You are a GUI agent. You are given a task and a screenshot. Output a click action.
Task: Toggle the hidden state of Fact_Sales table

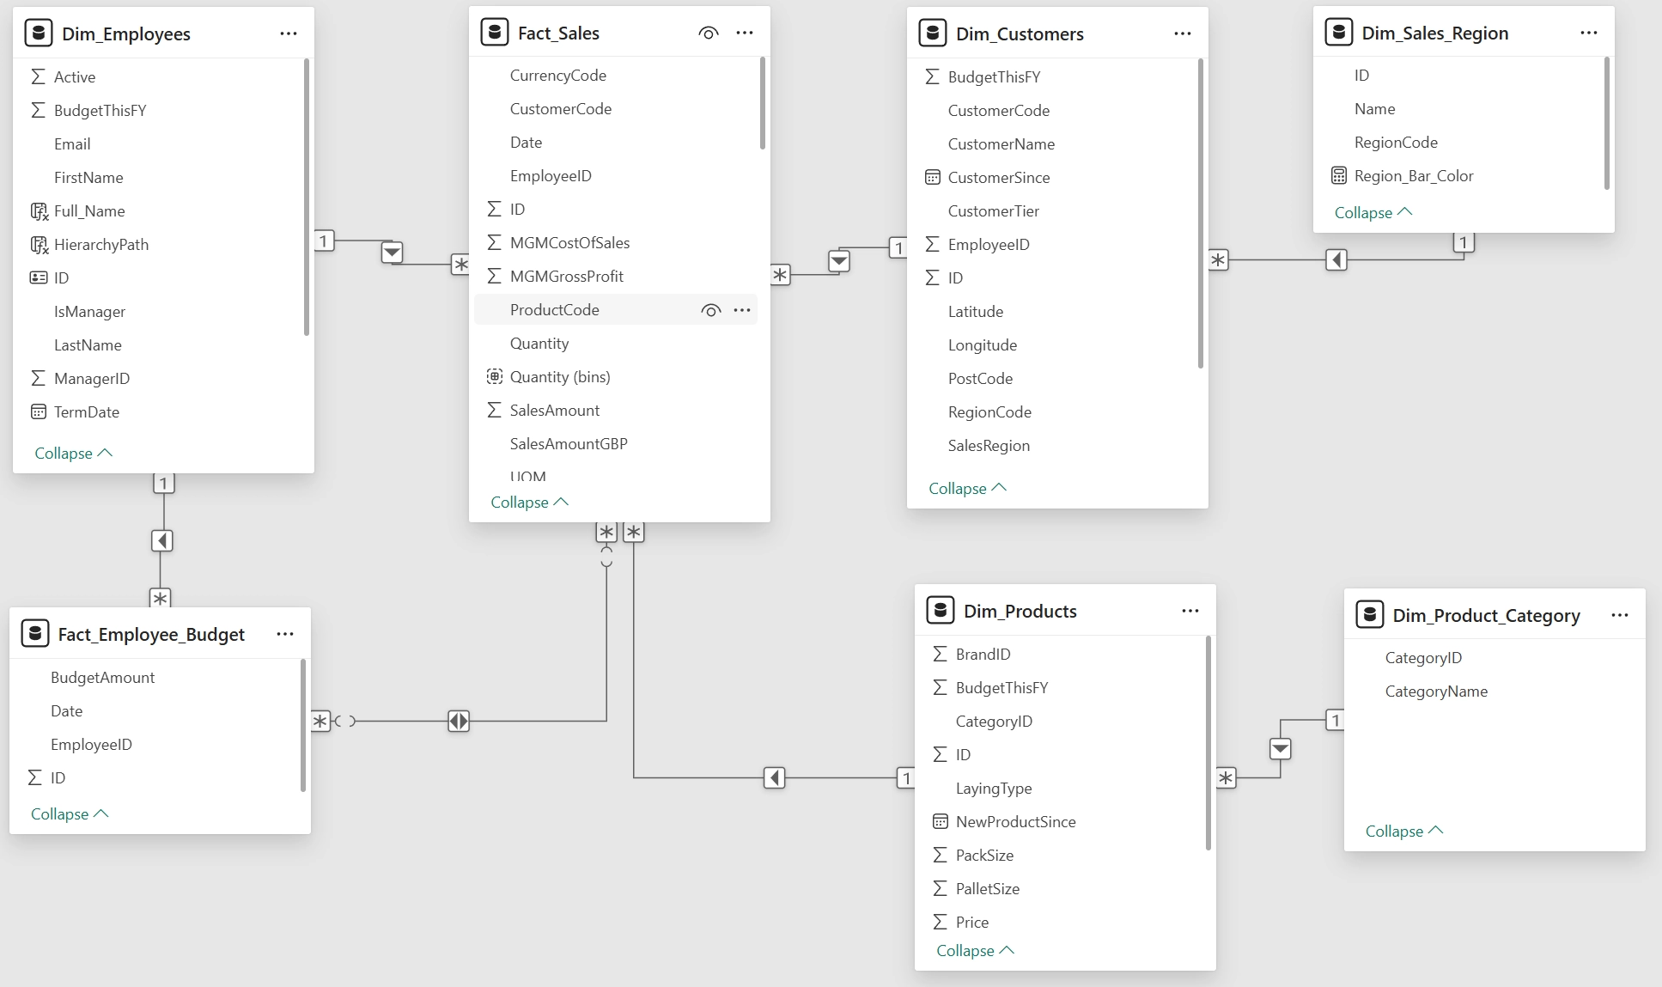pos(708,33)
